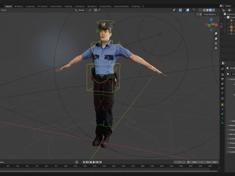Click the Start frame field
This screenshot has height=176, width=235.
click(x=197, y=162)
